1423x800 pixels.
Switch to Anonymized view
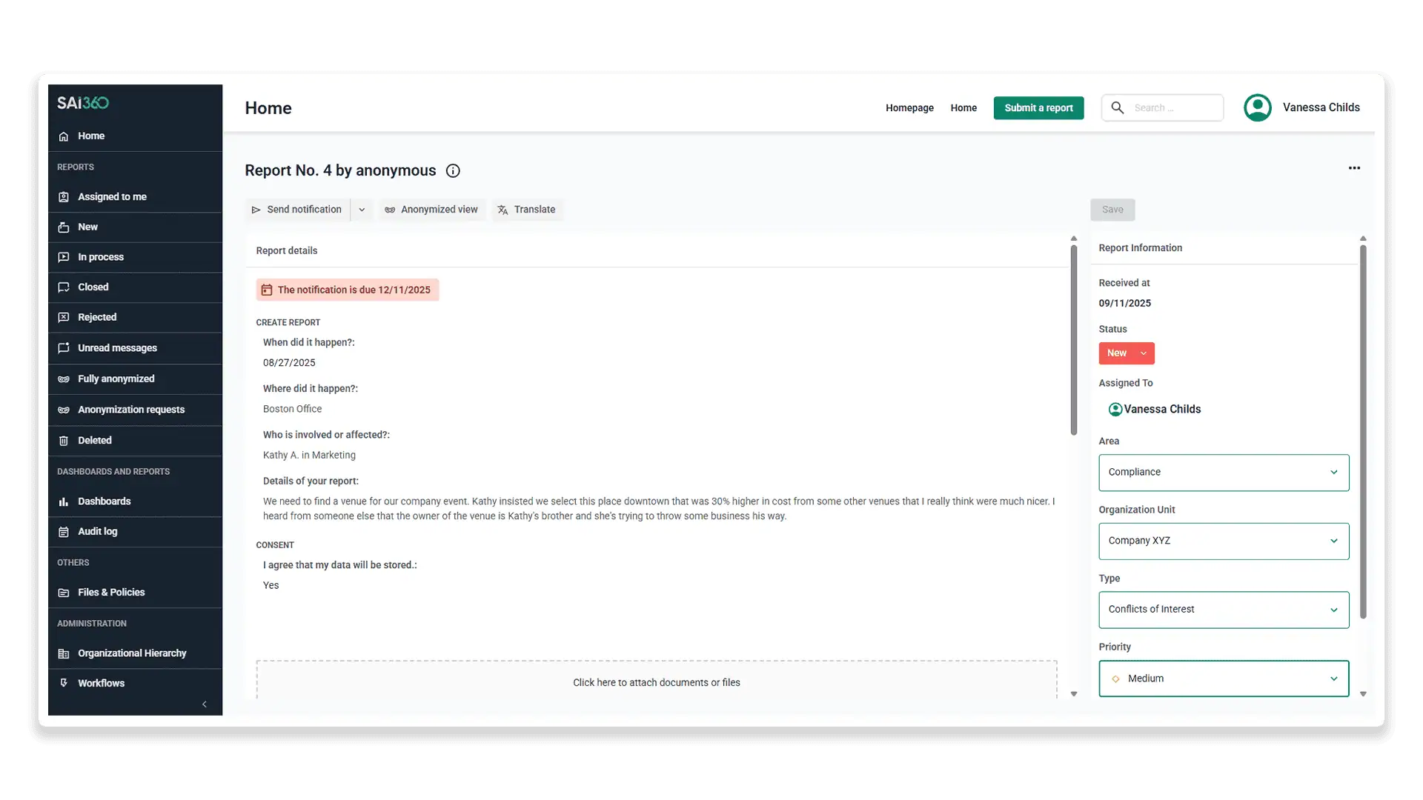click(431, 210)
